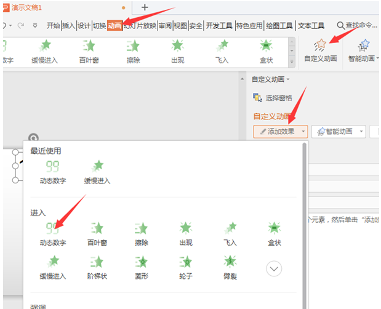Choose 缓慢进入 under 最近使用
Screen dimensions: 381x309
pyautogui.click(x=97, y=172)
